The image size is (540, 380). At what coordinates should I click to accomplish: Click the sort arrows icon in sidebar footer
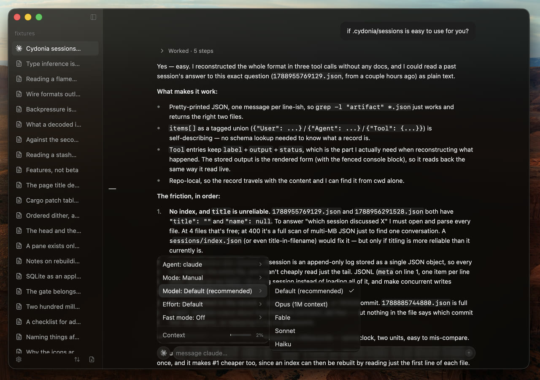pyautogui.click(x=77, y=359)
